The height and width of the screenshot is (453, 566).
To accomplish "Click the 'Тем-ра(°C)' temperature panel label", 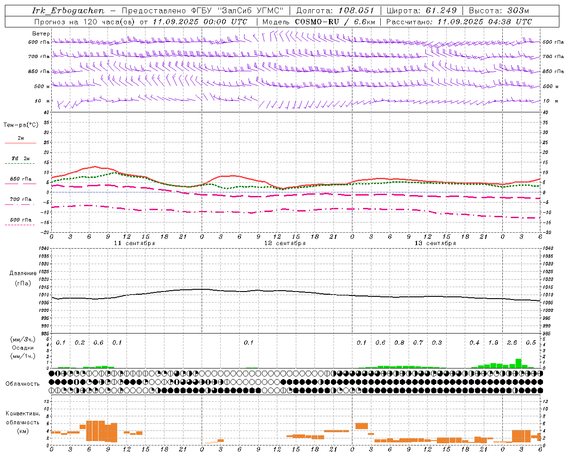I will pos(21,125).
